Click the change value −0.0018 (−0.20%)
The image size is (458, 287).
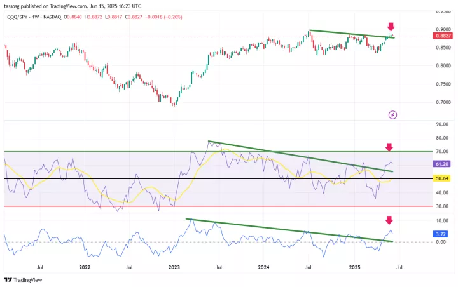pos(163,17)
